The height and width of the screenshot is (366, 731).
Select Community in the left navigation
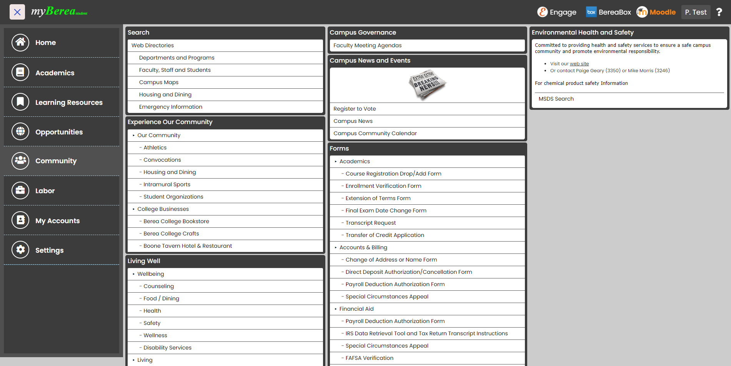pyautogui.click(x=56, y=161)
